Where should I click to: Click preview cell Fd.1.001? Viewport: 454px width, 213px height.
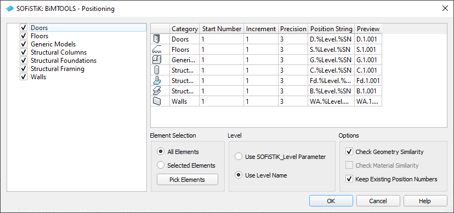point(368,81)
